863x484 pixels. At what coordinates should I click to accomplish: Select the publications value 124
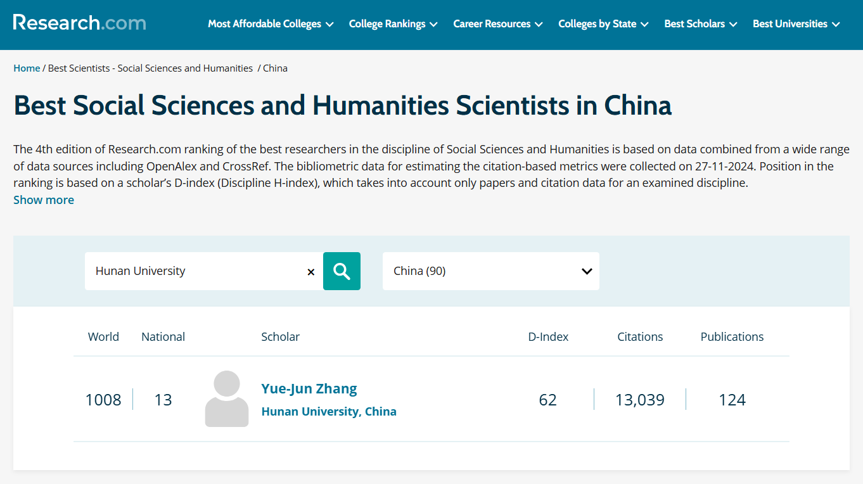[x=732, y=400]
